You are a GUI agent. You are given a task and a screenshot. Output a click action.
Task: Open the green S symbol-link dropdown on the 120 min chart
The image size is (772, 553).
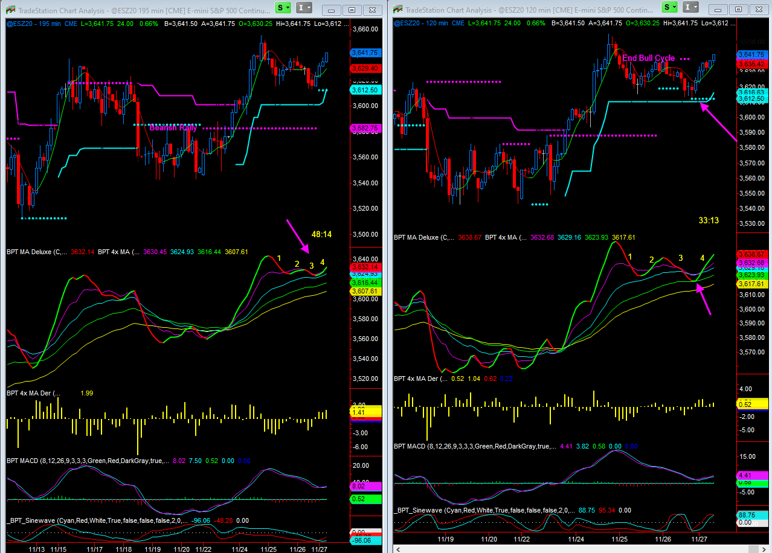coord(669,7)
